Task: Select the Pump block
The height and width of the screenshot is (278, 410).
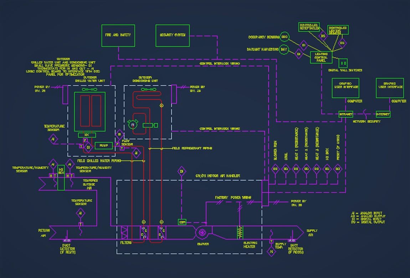Action: pos(104,146)
